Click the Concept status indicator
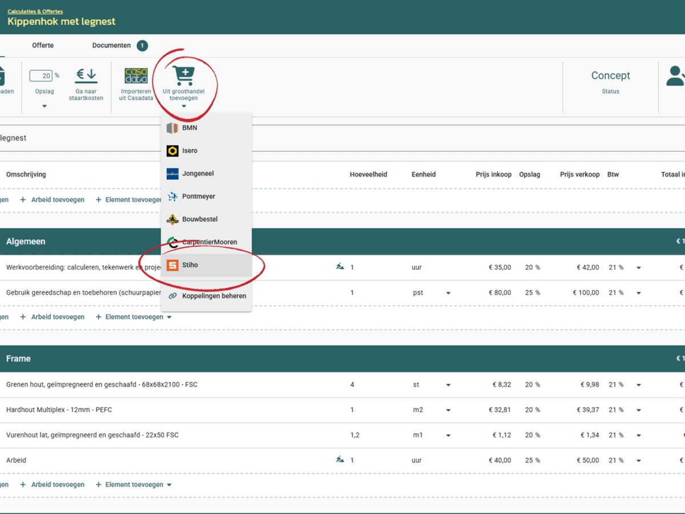 (610, 76)
